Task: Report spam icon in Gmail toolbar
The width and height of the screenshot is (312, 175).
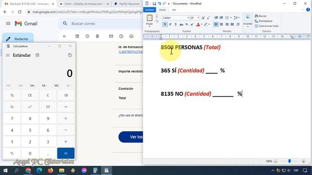Action: [x=87, y=36]
